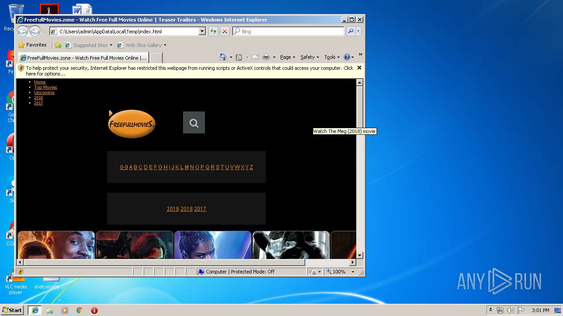Click the status bar security shield icon
Image resolution: width=563 pixels, height=316 pixels.
click(x=20, y=272)
